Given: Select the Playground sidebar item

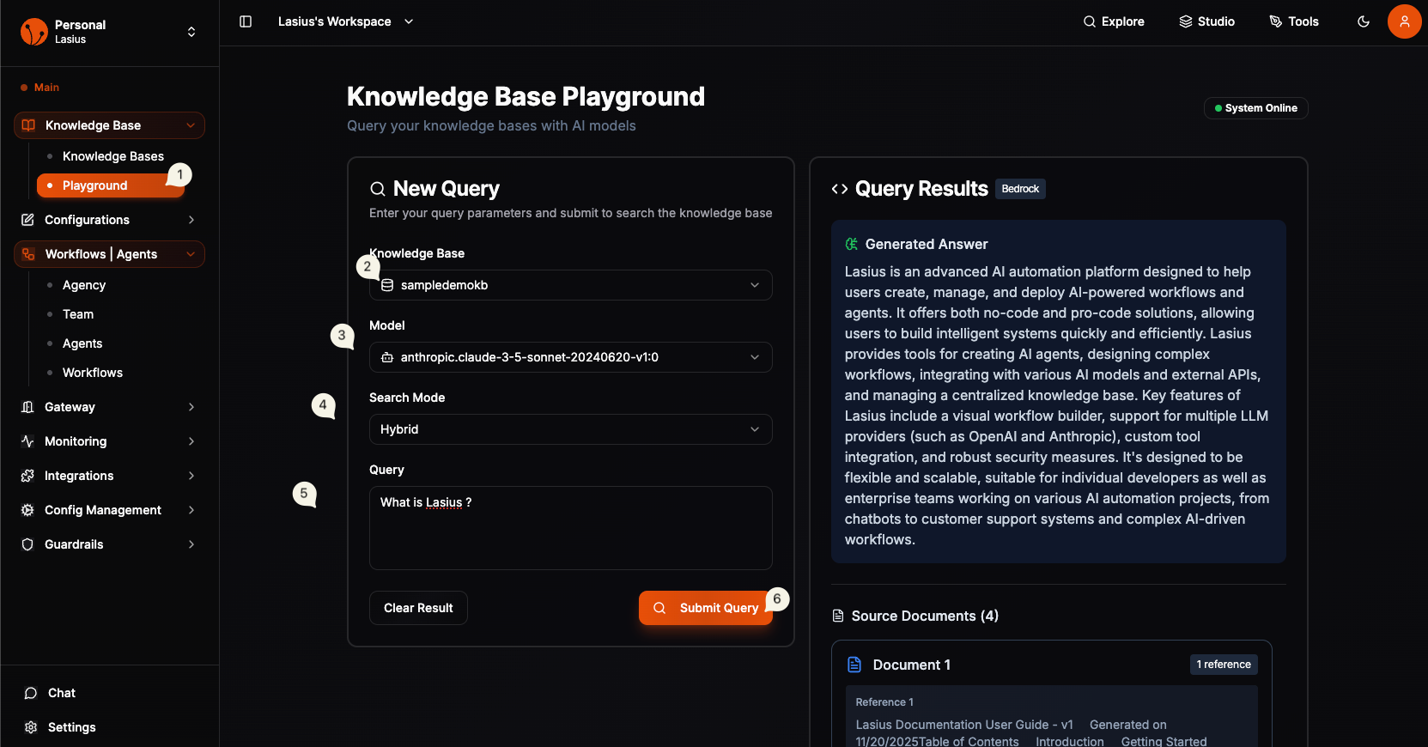Looking at the screenshot, I should pos(110,185).
